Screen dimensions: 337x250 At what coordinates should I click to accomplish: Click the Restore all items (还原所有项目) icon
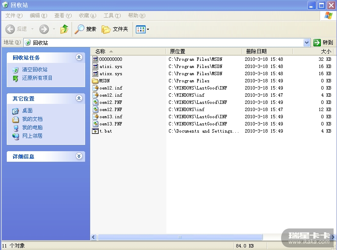pyautogui.click(x=15, y=78)
